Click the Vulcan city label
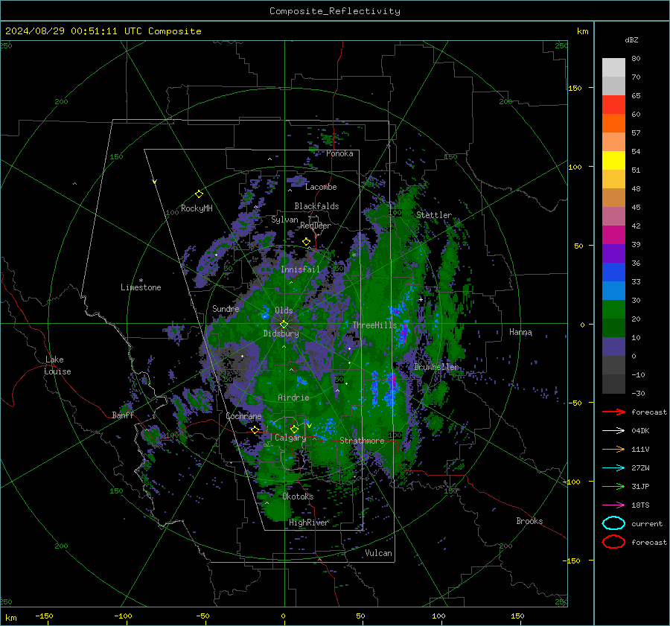670x626 pixels. [x=378, y=553]
